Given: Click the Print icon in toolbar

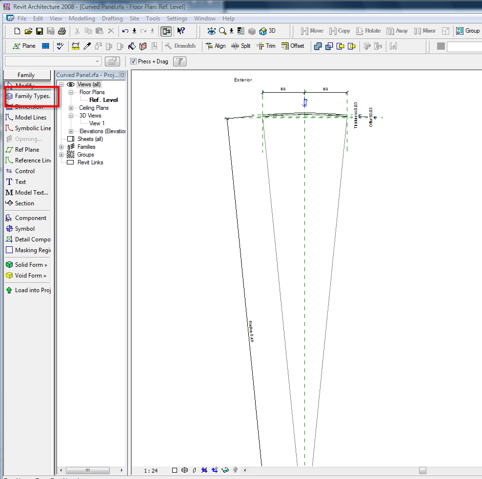Looking at the screenshot, I should [x=62, y=31].
